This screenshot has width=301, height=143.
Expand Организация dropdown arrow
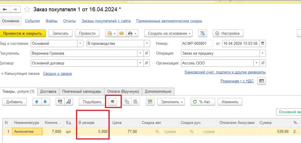257,63
